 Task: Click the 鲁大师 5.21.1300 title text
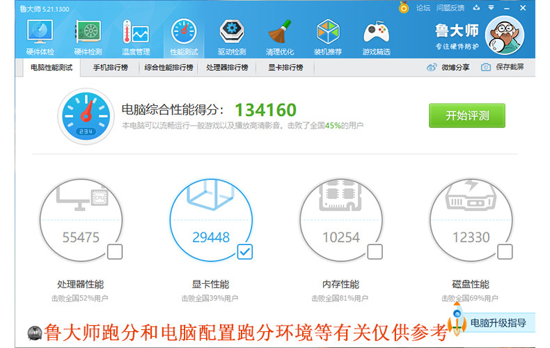pyautogui.click(x=44, y=9)
